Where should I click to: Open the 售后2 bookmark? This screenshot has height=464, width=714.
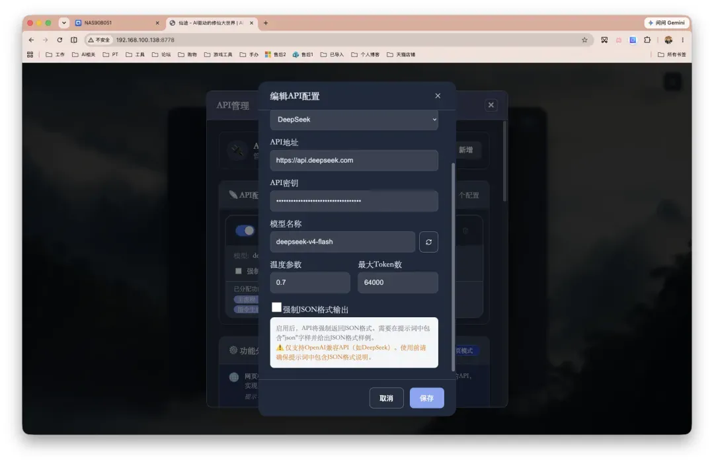point(276,55)
